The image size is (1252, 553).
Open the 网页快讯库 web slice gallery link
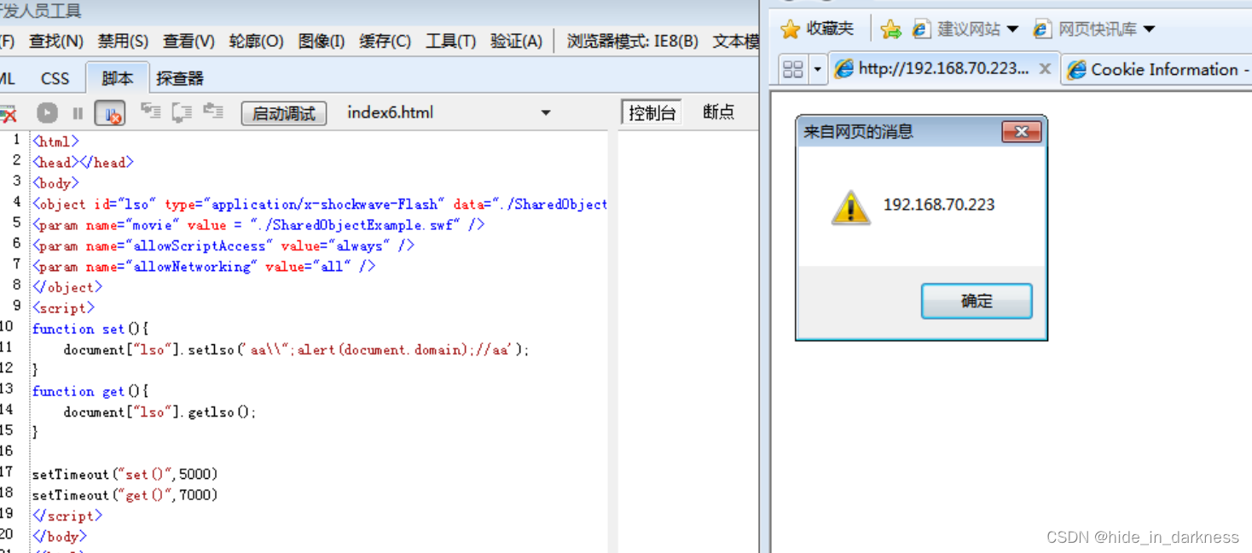tap(1086, 29)
